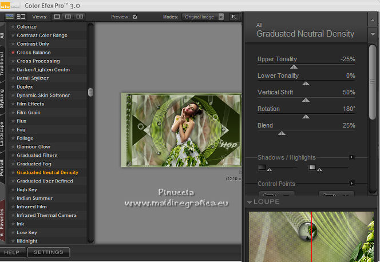The height and width of the screenshot is (262, 380).
Task: Open the Settings button
Action: point(49,252)
